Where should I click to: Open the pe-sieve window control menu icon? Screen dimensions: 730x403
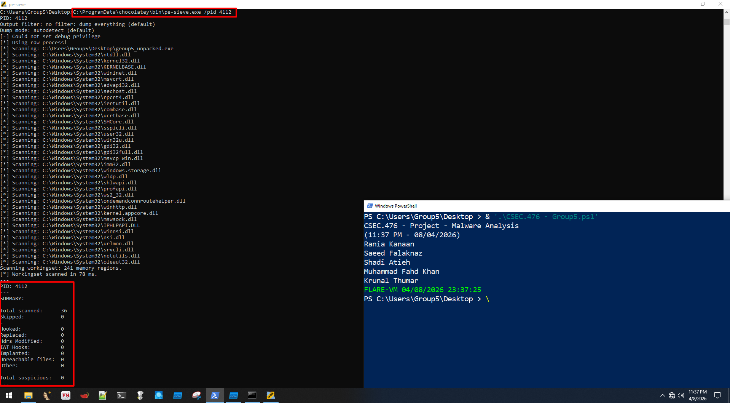pyautogui.click(x=3, y=4)
